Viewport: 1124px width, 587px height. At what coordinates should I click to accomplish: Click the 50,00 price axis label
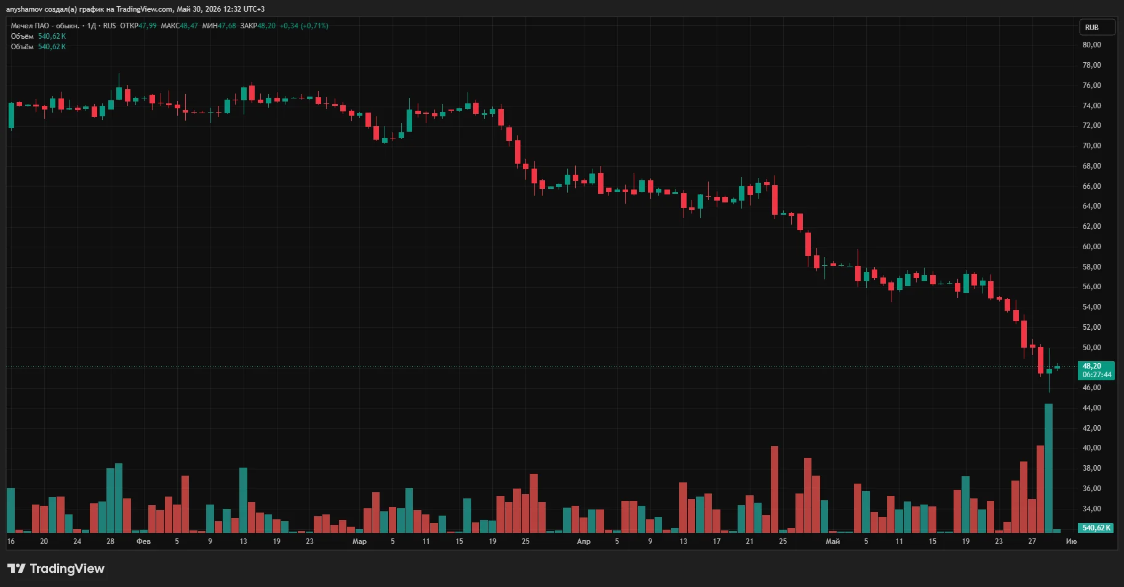1091,348
